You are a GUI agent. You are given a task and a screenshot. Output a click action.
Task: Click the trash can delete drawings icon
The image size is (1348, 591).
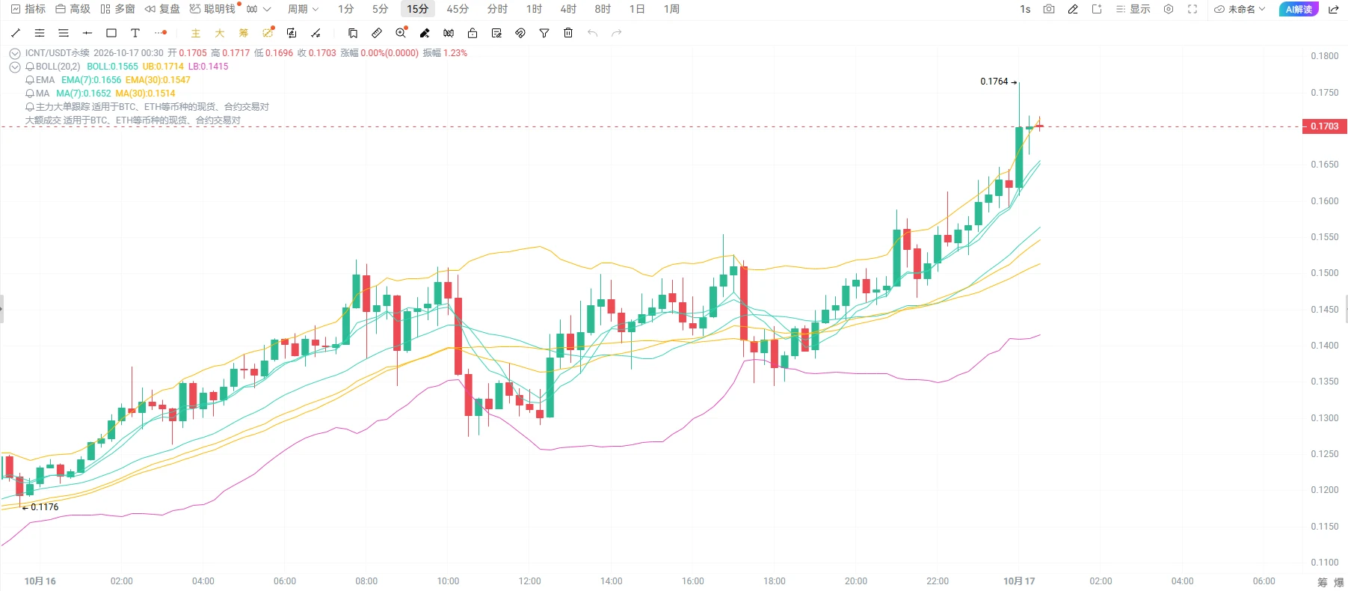[x=568, y=33]
